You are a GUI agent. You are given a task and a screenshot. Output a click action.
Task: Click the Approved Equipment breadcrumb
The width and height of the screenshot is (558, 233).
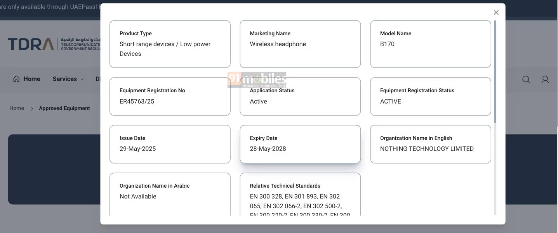point(64,108)
